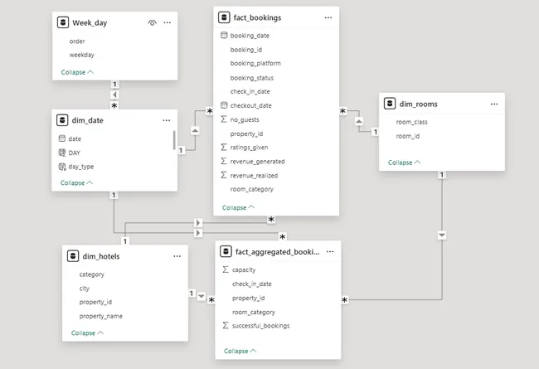Viewport: 539px width, 369px height.
Task: Select check_in_date field in fact_aggregated_bookings
Action: click(x=251, y=284)
